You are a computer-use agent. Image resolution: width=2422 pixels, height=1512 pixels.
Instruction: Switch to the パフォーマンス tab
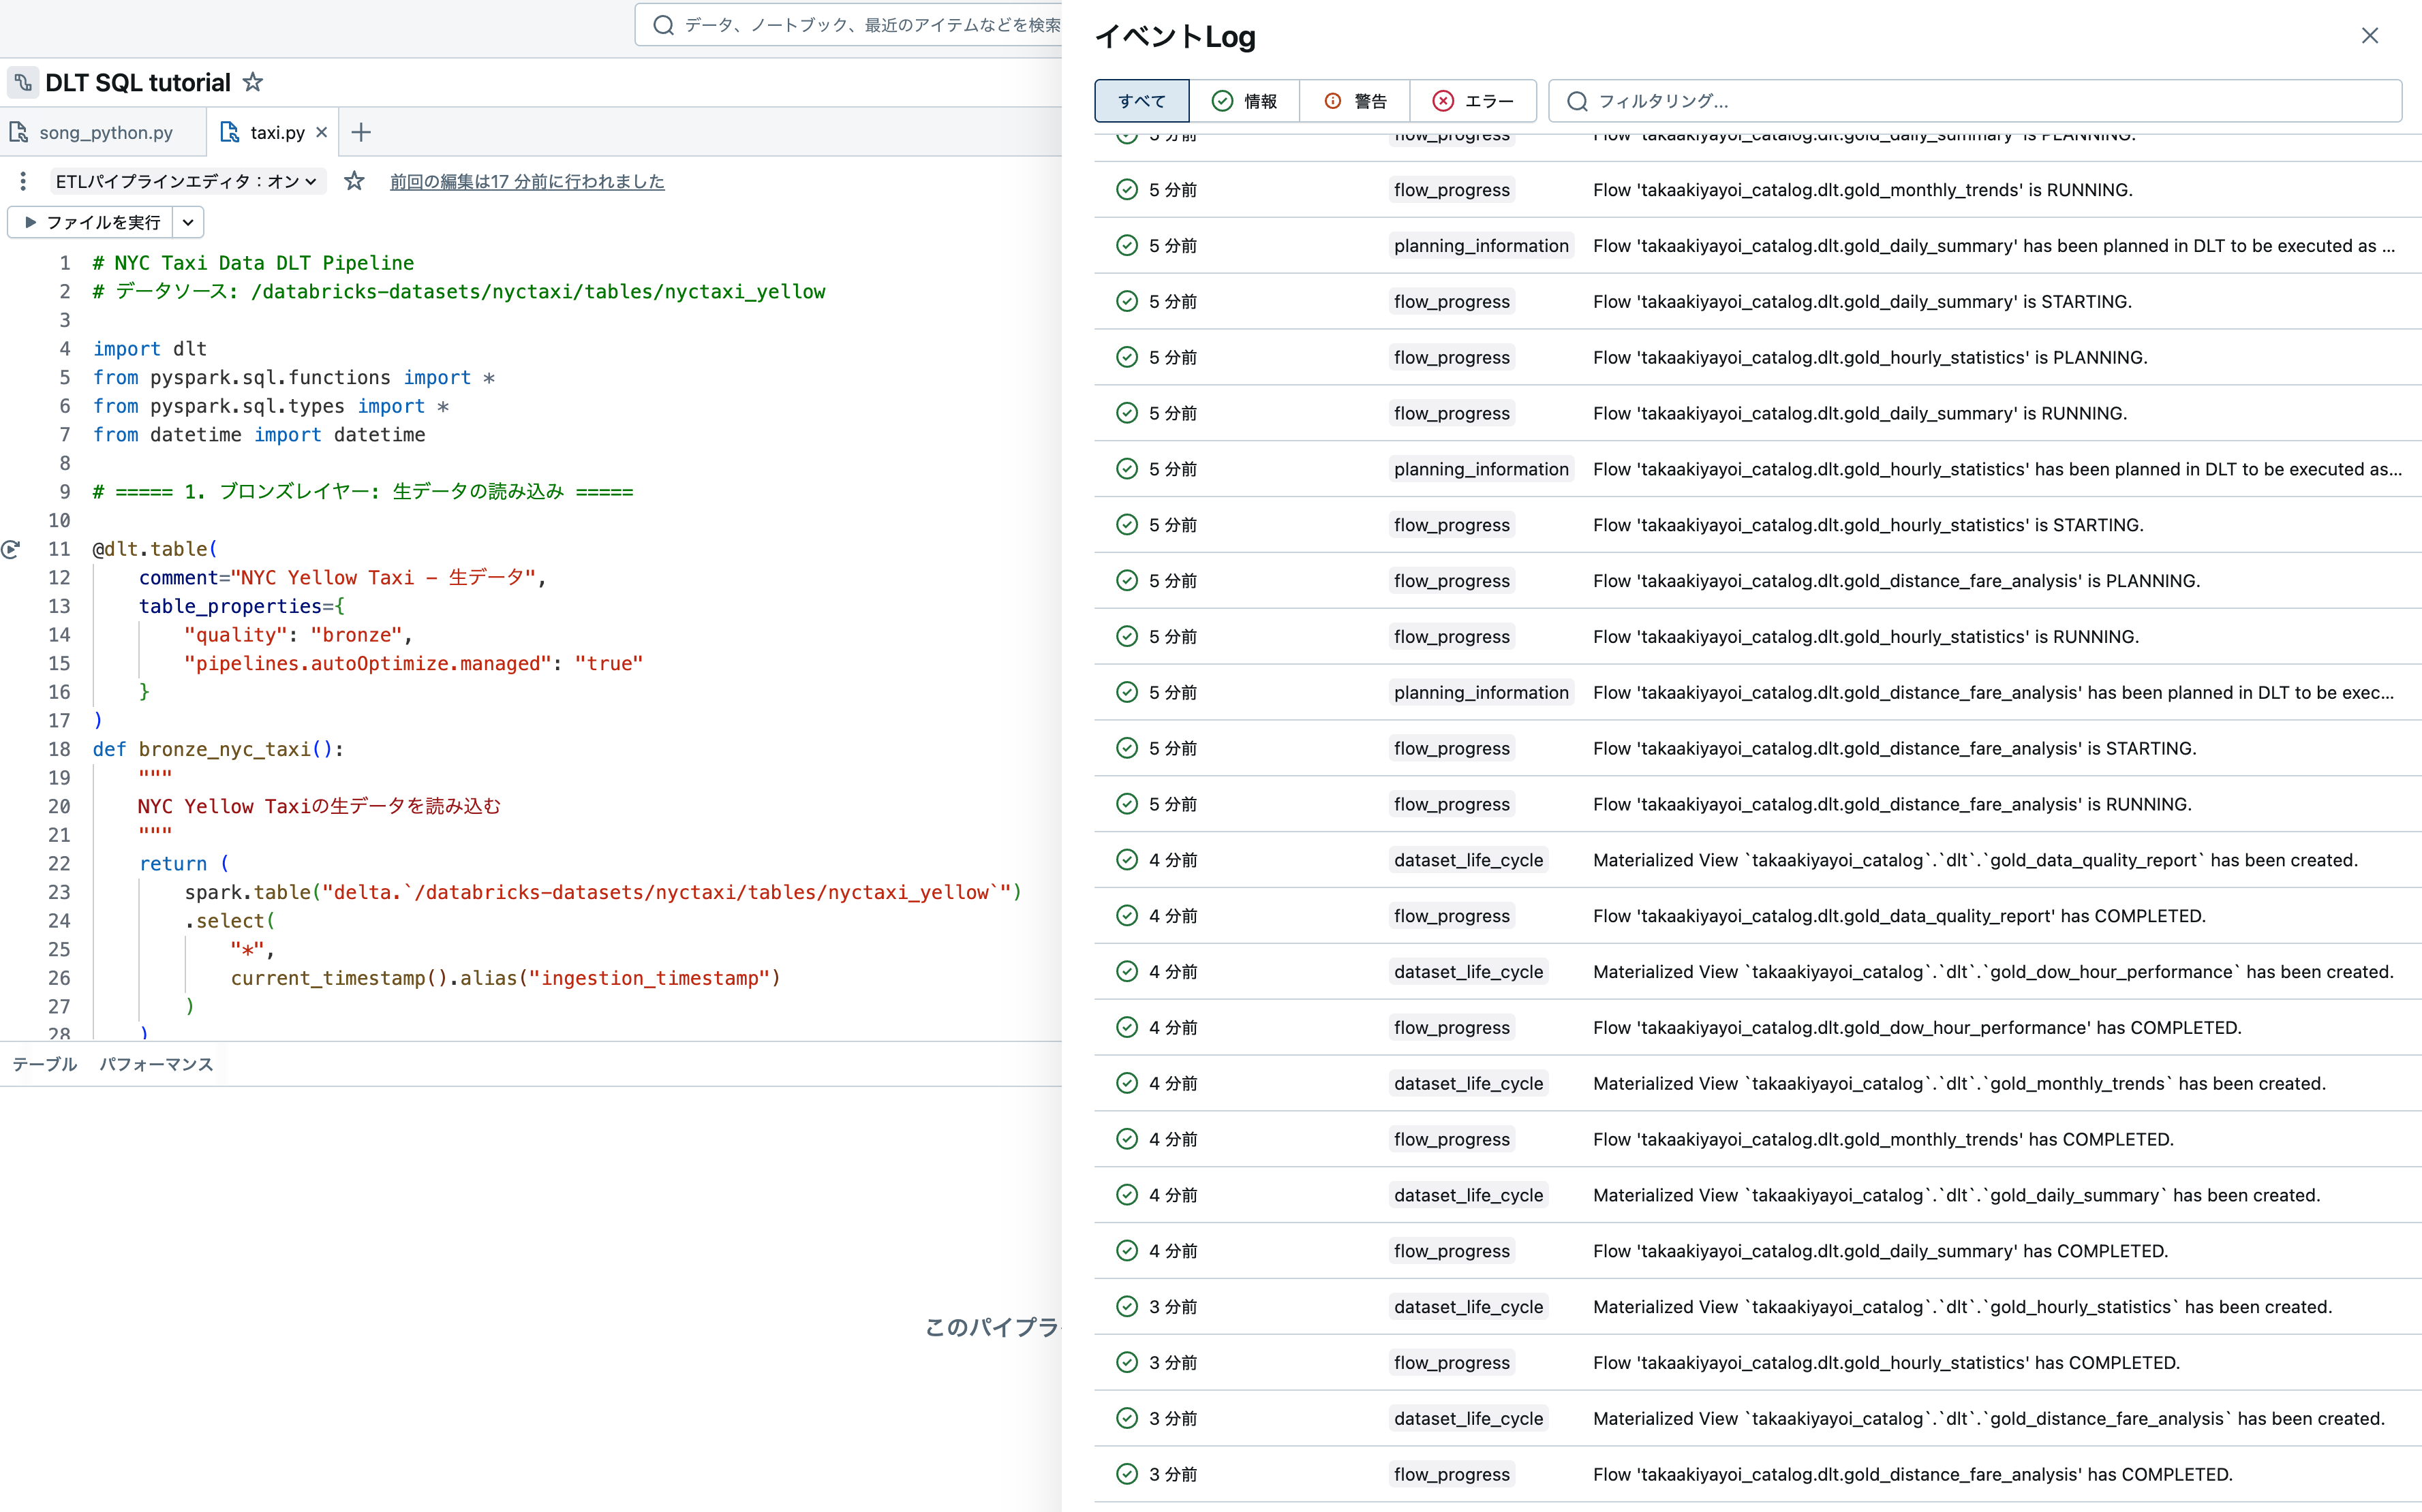[x=156, y=1064]
